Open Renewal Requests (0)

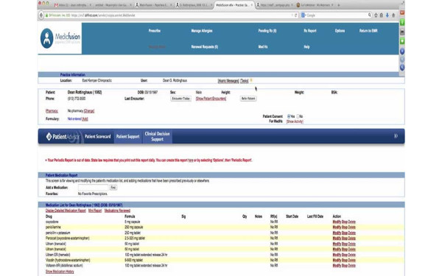204,47
